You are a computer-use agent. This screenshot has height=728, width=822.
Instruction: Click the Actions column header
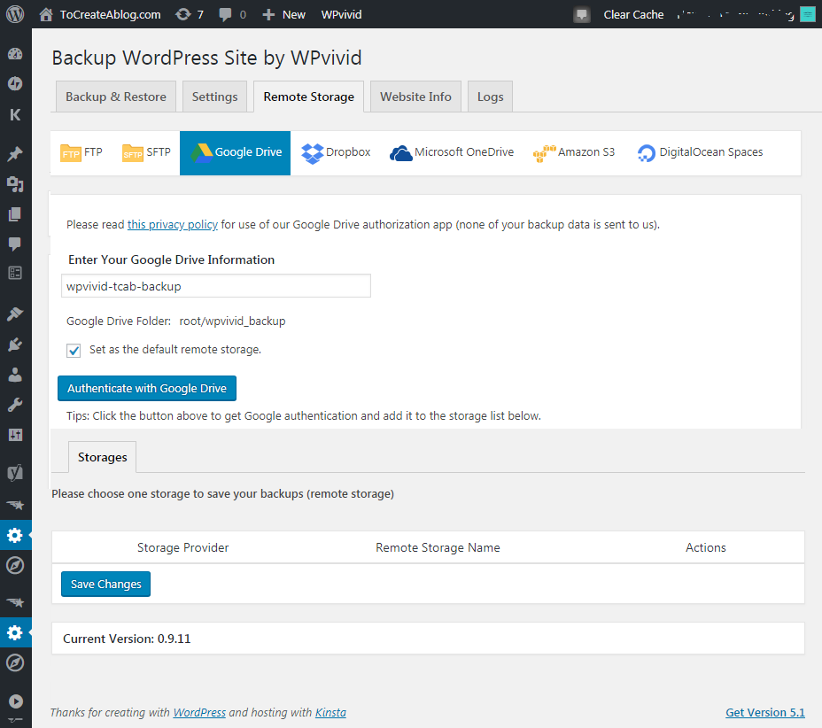pos(706,547)
